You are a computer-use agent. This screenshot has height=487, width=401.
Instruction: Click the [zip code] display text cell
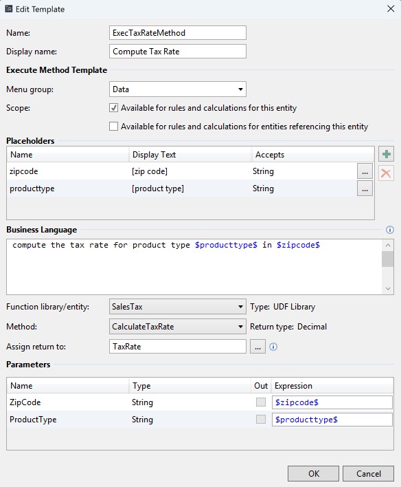click(x=150, y=171)
